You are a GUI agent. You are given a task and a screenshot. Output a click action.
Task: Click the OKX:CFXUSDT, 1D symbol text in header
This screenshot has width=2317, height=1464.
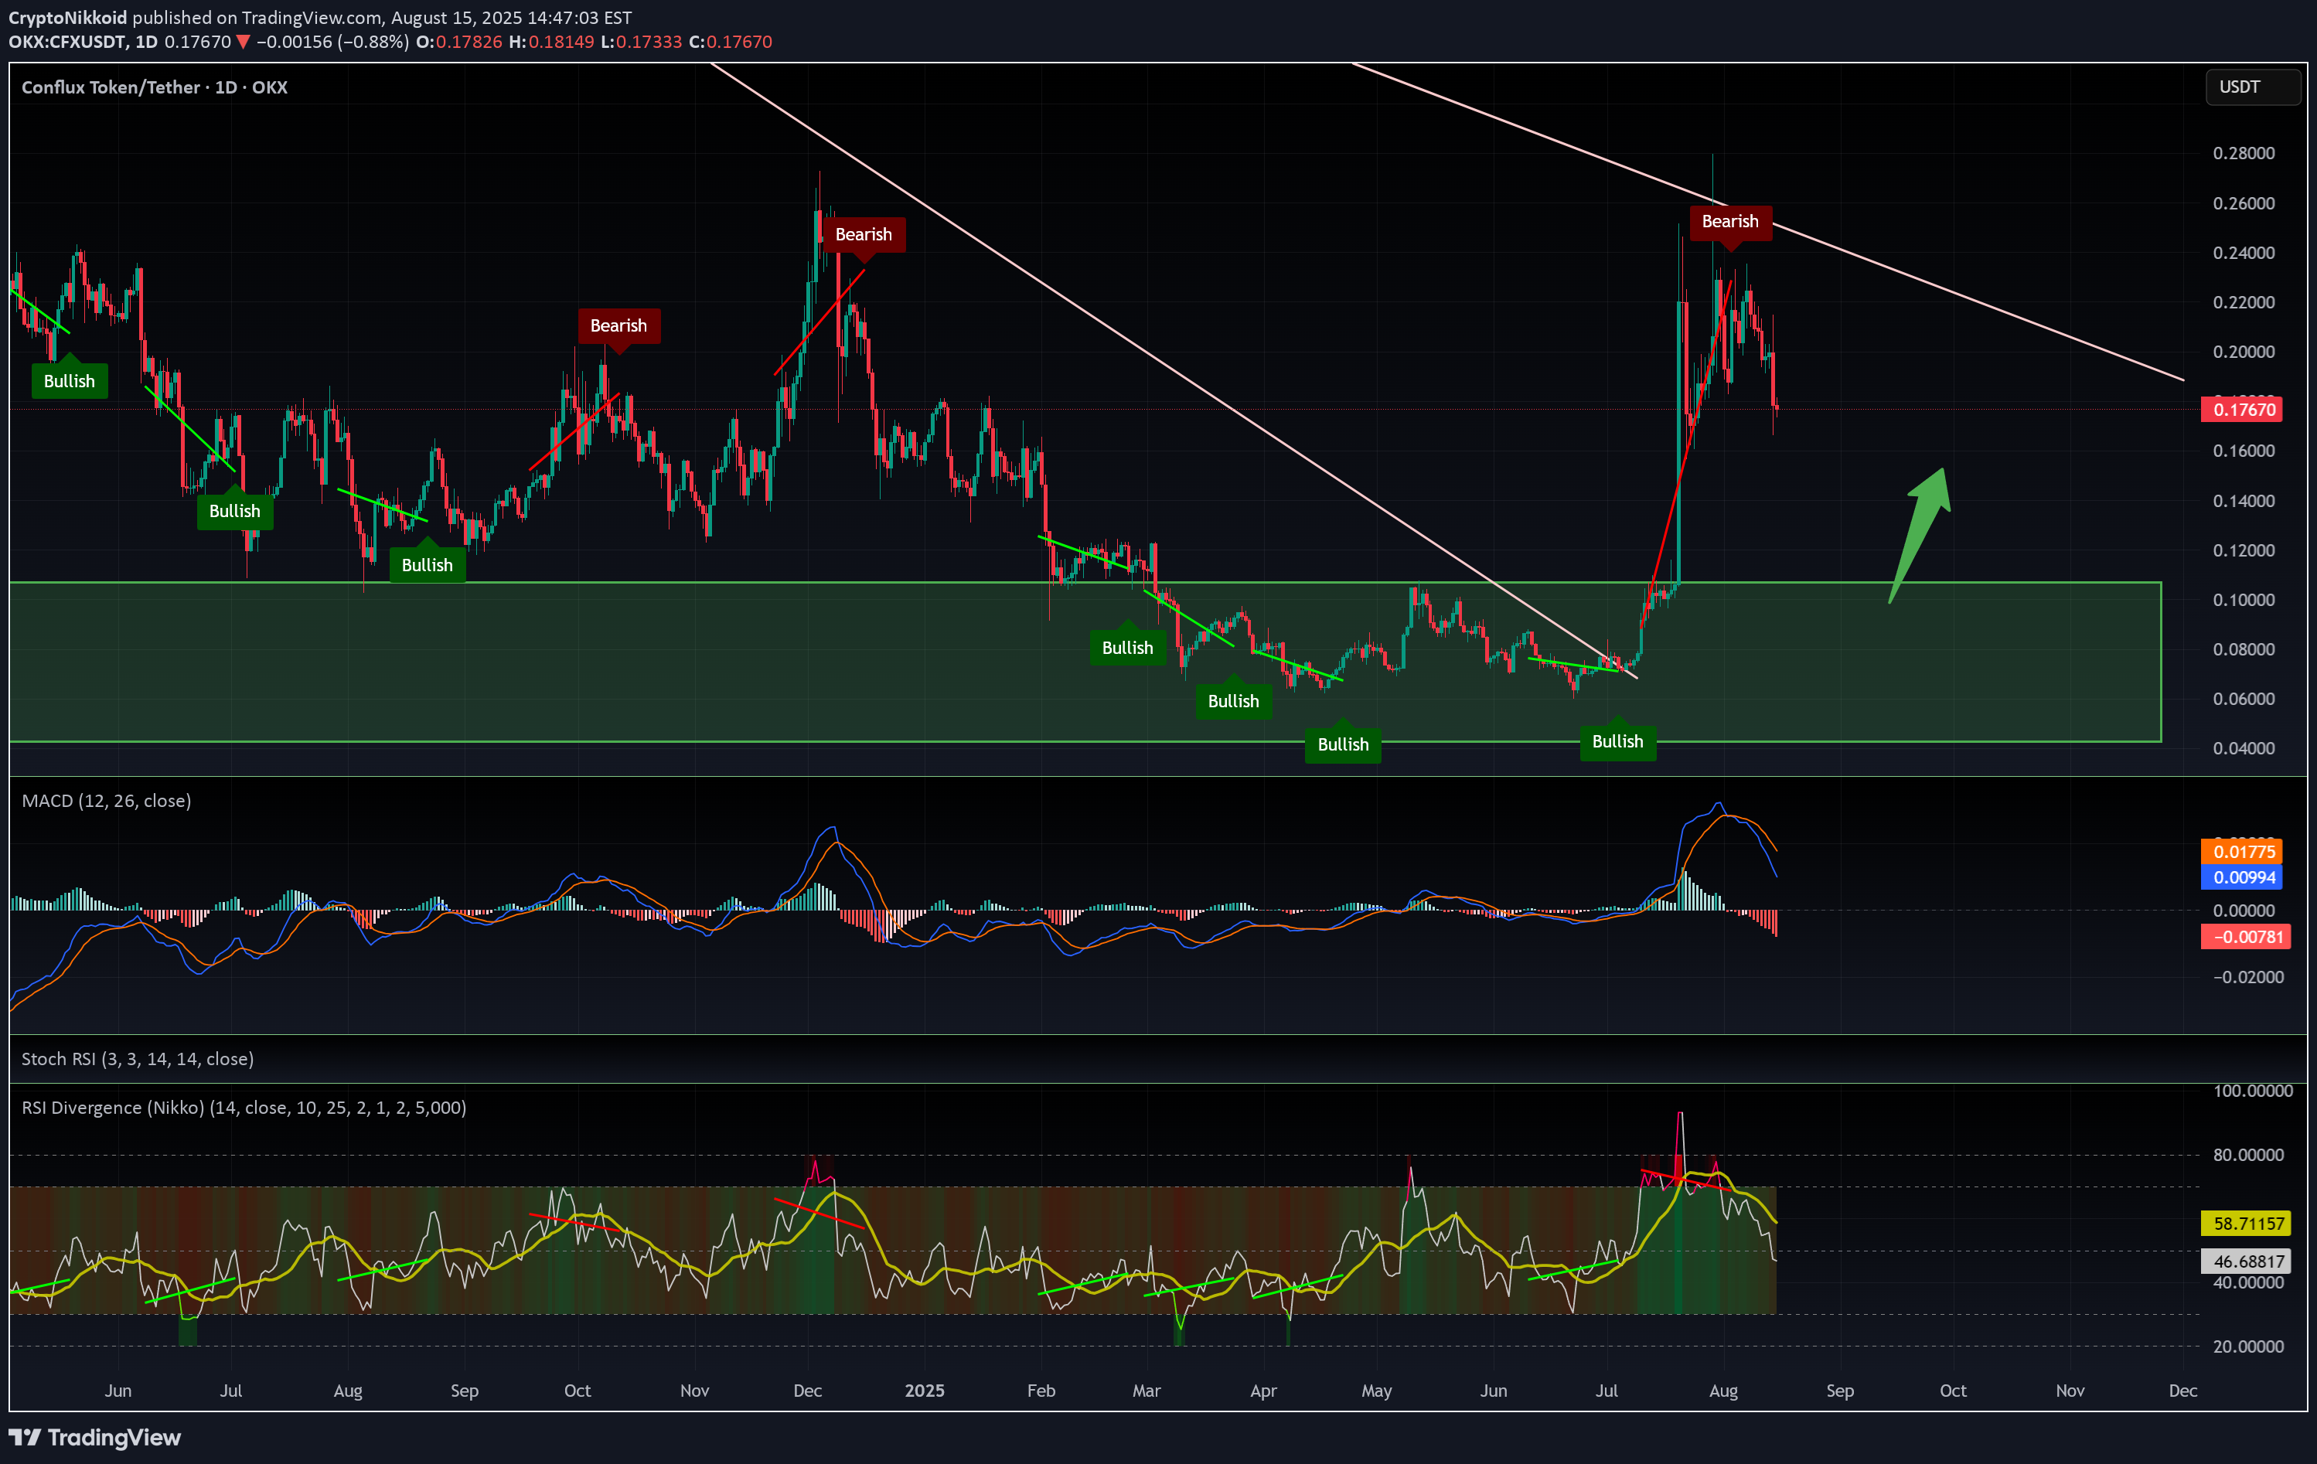[83, 42]
